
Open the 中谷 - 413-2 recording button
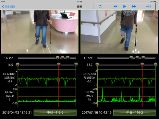(x=55, y=113)
